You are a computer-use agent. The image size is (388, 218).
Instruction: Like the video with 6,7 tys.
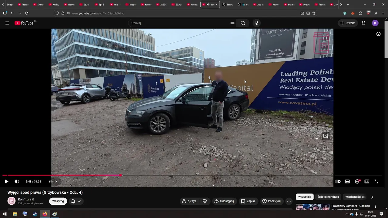[189, 201]
